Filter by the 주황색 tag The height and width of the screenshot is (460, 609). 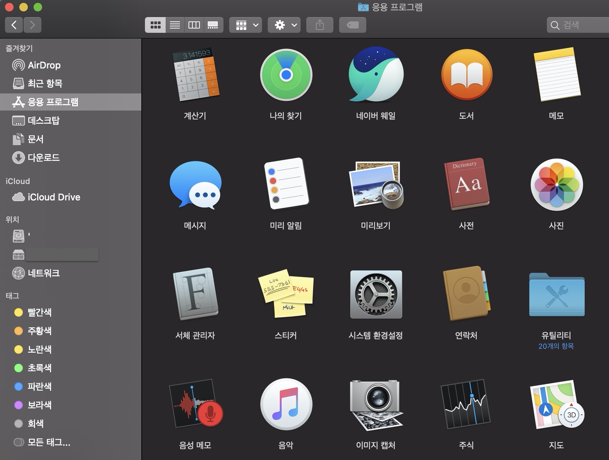pyautogui.click(x=71, y=331)
